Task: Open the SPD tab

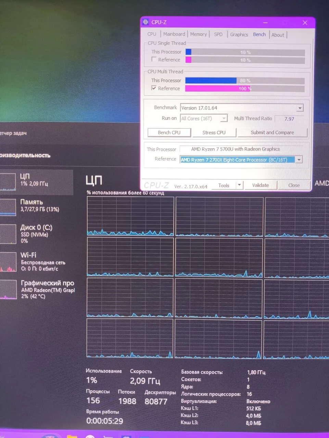Action: [x=218, y=35]
